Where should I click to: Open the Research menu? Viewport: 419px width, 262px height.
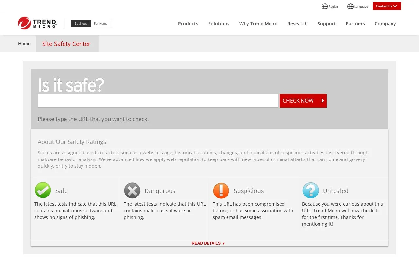point(298,24)
